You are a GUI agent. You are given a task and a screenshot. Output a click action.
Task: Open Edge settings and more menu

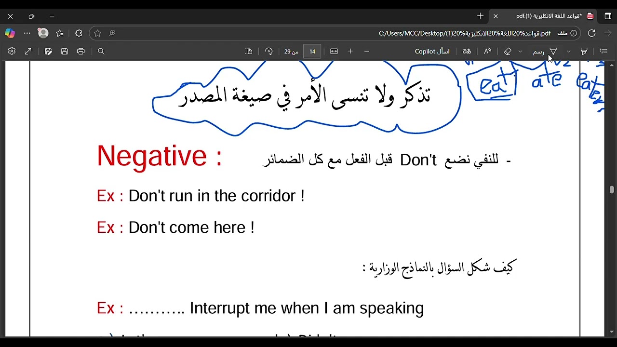coord(27,33)
